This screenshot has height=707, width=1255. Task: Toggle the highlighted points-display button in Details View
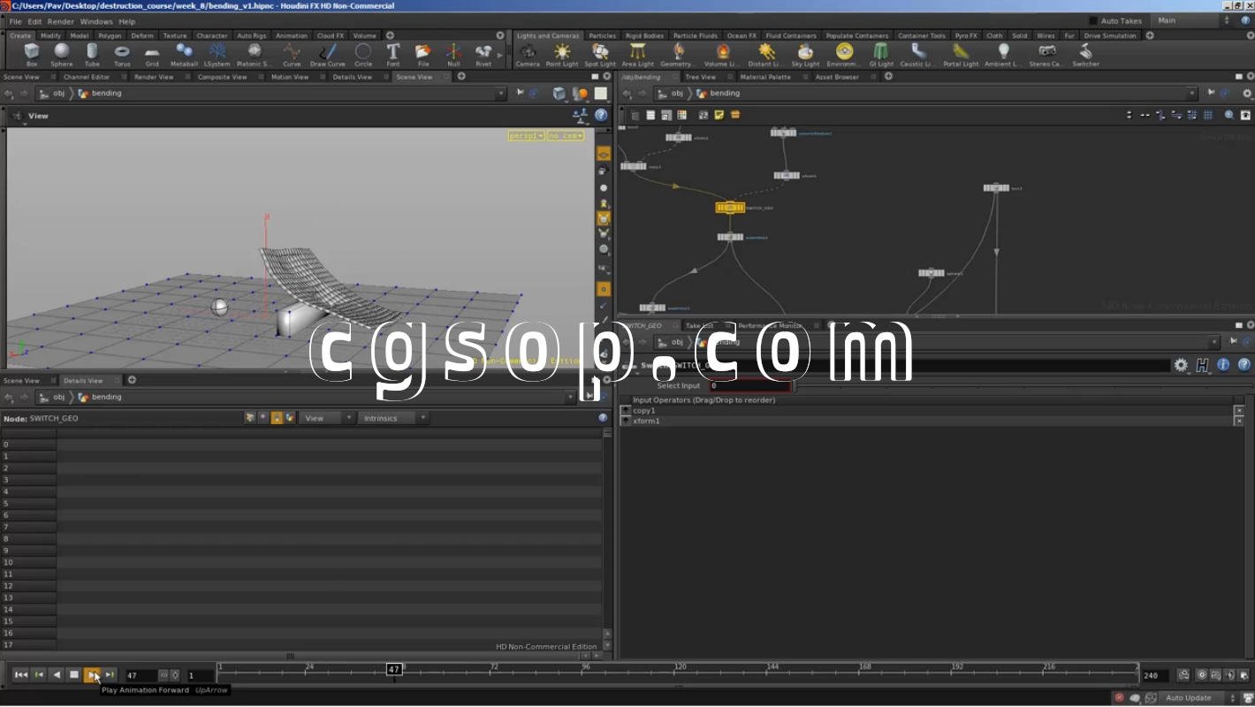277,418
